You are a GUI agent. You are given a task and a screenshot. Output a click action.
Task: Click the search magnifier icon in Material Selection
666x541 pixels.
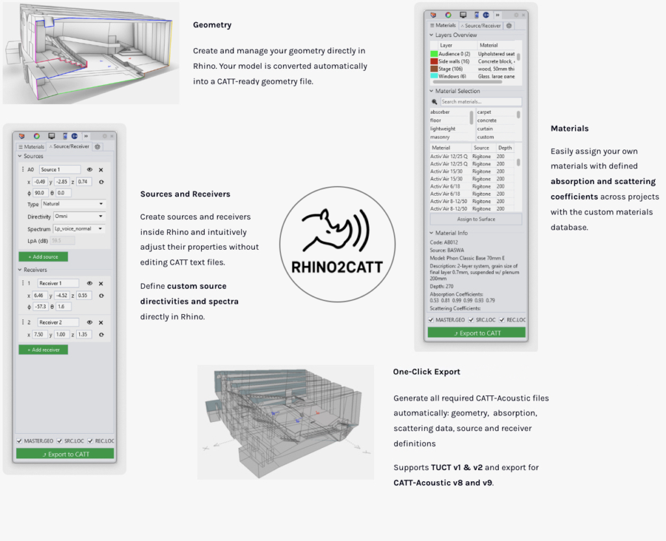(x=434, y=102)
